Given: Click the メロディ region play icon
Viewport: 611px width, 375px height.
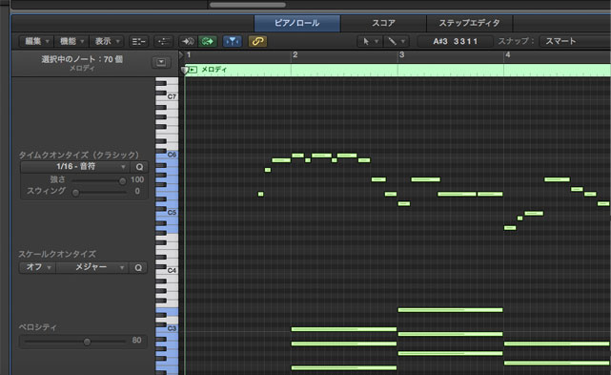Looking at the screenshot, I should (x=193, y=70).
